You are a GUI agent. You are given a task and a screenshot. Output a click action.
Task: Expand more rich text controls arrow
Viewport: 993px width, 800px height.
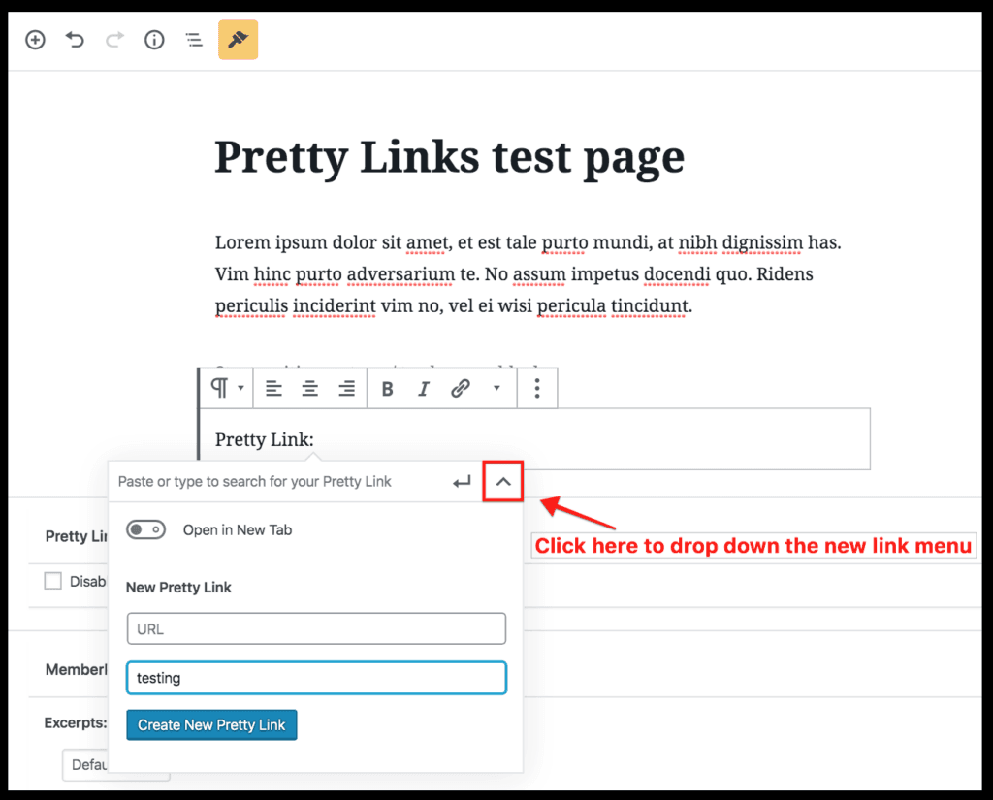[497, 389]
